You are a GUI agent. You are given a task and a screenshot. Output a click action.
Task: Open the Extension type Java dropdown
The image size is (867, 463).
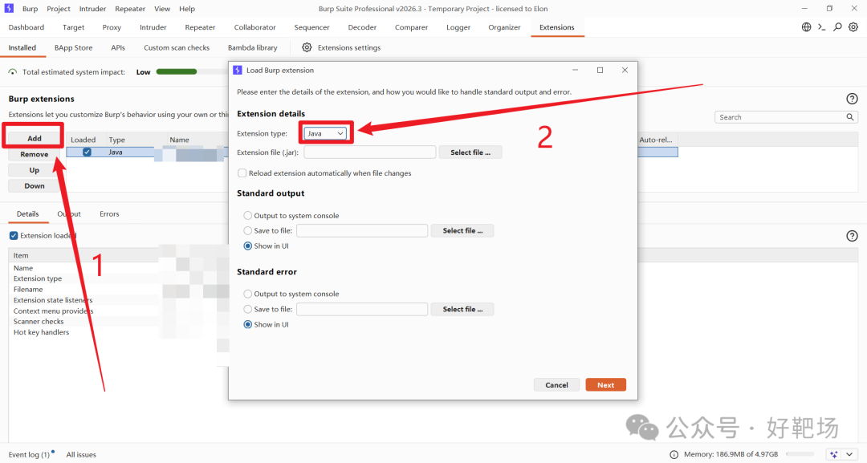point(325,133)
